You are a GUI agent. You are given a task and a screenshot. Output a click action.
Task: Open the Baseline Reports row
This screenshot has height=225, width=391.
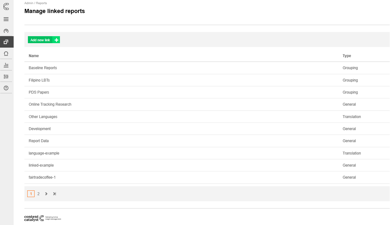(207, 68)
